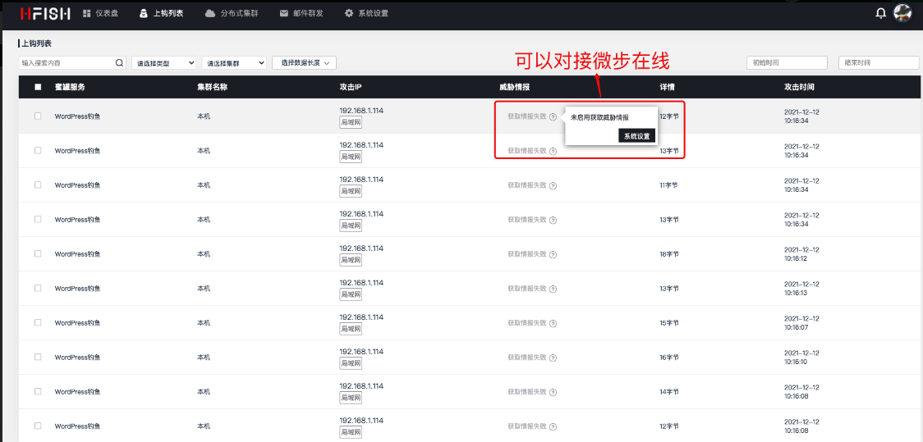Click the 11字节 detail cell

(668, 185)
